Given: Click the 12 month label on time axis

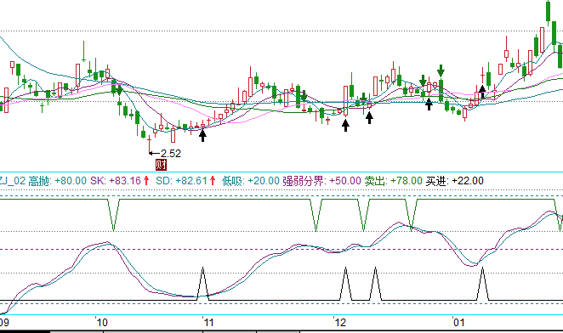Looking at the screenshot, I should (x=339, y=322).
